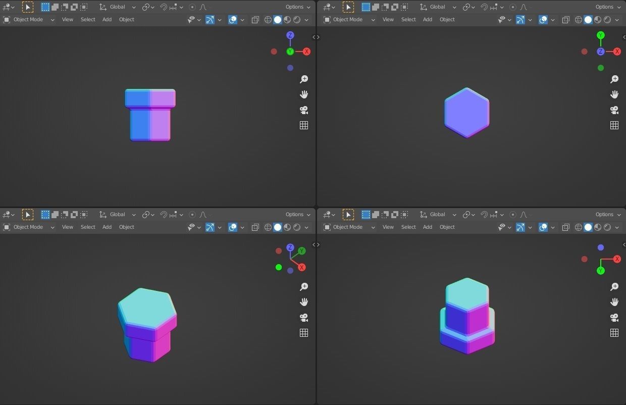Select the Tweak tool in top-left viewport

[28, 7]
